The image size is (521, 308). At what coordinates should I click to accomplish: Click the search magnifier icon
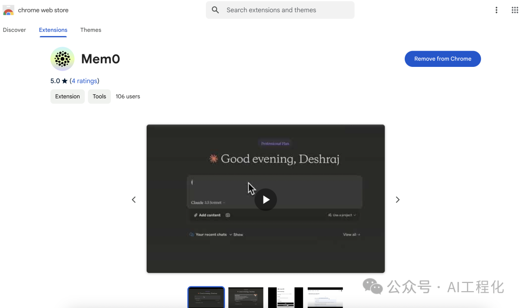(x=215, y=10)
